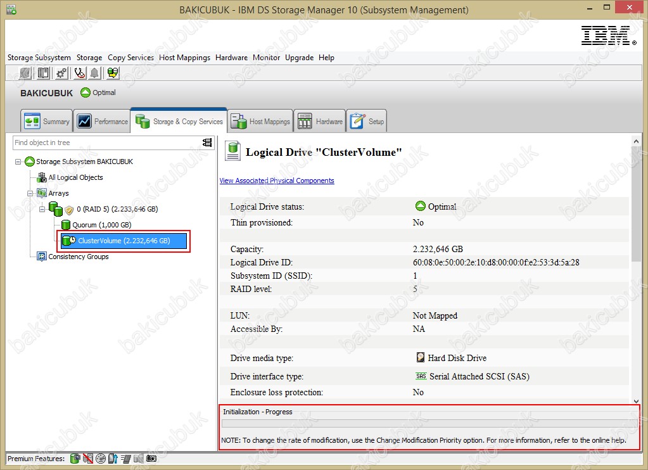Screen dimensions: 648x470
Task: Select the Storage & Copy Services tab
Action: click(179, 121)
